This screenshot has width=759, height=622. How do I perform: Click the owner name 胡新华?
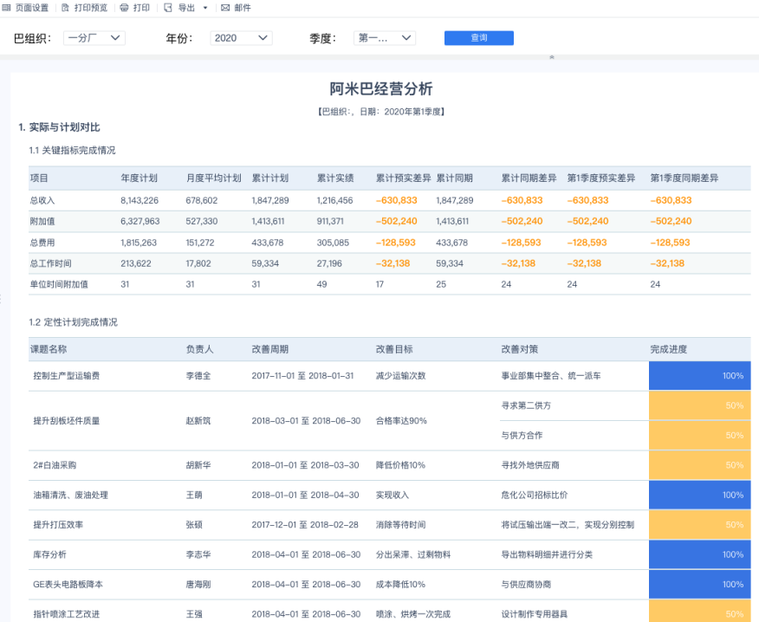click(198, 465)
